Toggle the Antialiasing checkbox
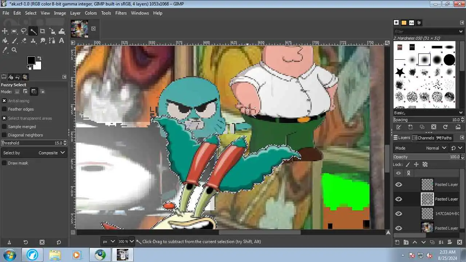This screenshot has height=262, width=466. click(4, 101)
